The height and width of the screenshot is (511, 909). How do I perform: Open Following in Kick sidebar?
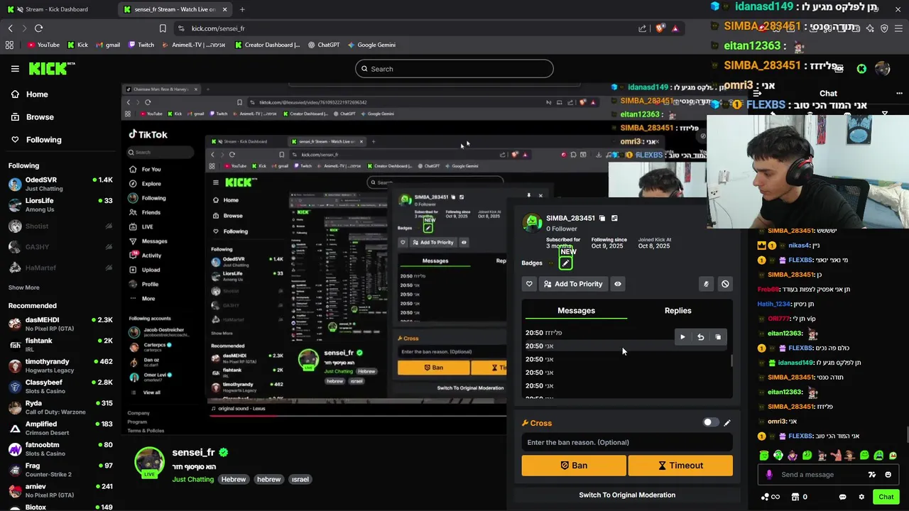click(43, 140)
